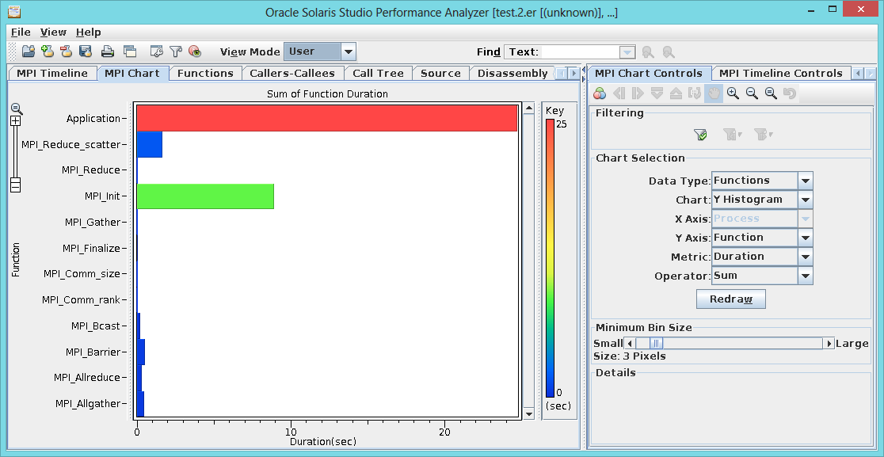Print the current view with the printer icon

(x=108, y=51)
